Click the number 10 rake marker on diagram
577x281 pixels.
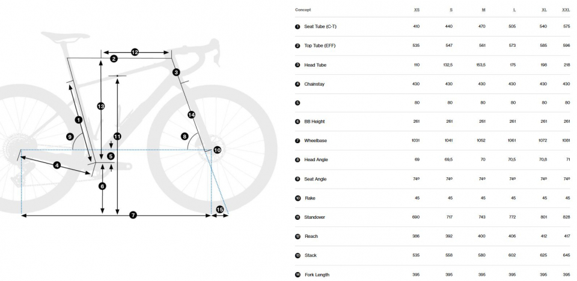[x=217, y=150]
